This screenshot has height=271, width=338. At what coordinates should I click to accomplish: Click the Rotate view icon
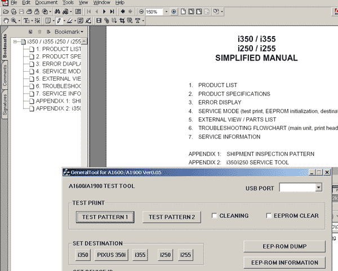[216, 11]
